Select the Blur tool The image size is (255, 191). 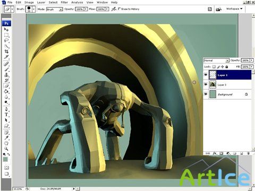(x=6, y=97)
